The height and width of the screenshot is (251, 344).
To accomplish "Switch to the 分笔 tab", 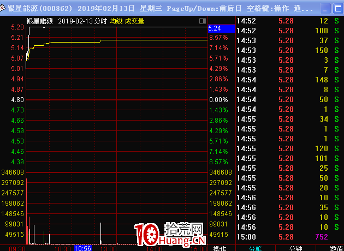I will 256,248.
